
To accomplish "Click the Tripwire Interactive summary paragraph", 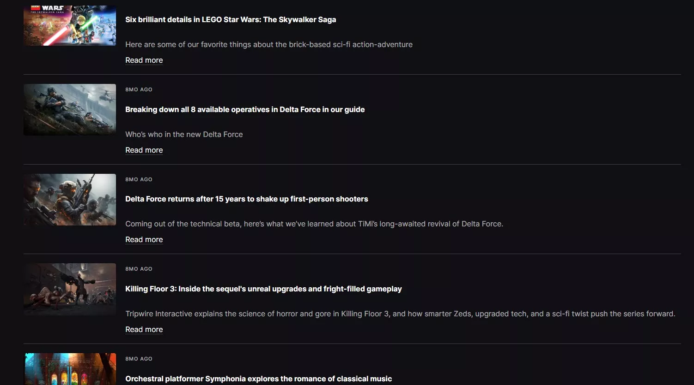I will pyautogui.click(x=400, y=314).
